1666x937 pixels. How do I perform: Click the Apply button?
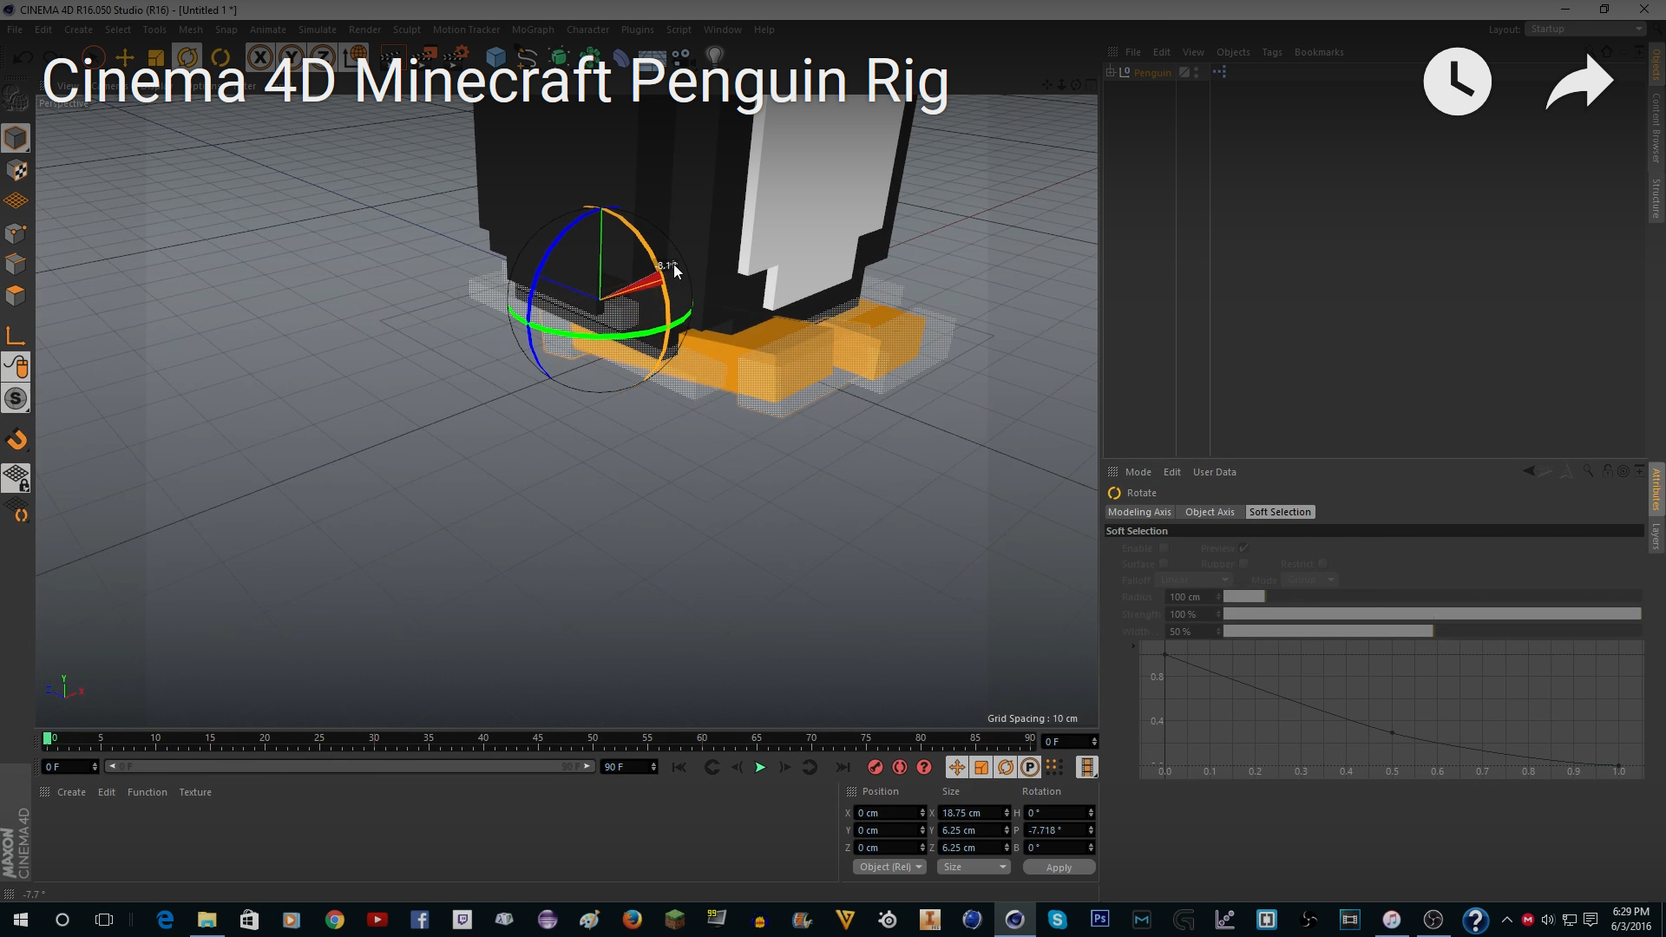[1059, 867]
